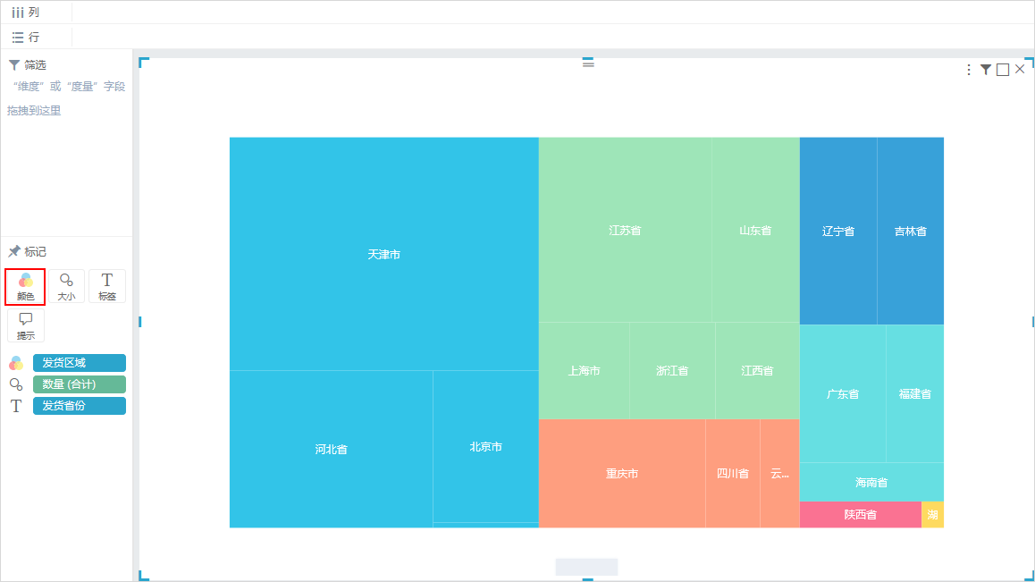The width and height of the screenshot is (1035, 582).
Task: Select the 福建省 treemap block
Action: tap(915, 393)
